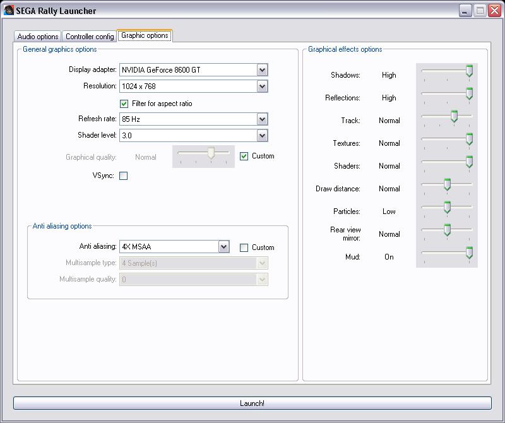Screen dimensions: 505x423
Task: Open the Controller config tab
Action: tap(90, 37)
